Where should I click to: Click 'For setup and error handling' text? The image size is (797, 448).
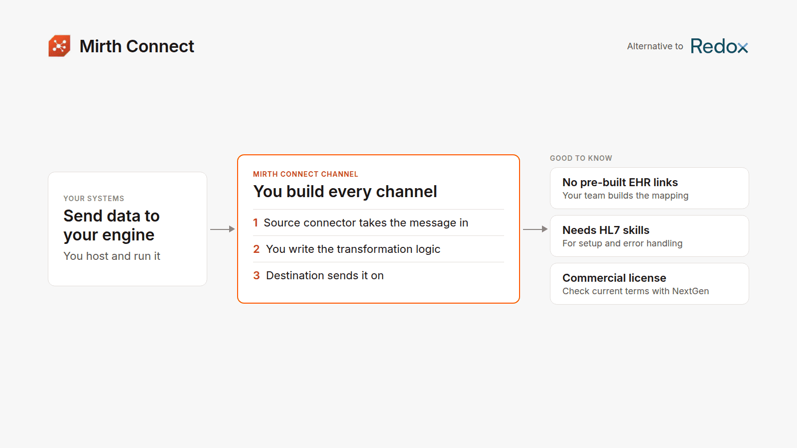click(x=623, y=243)
